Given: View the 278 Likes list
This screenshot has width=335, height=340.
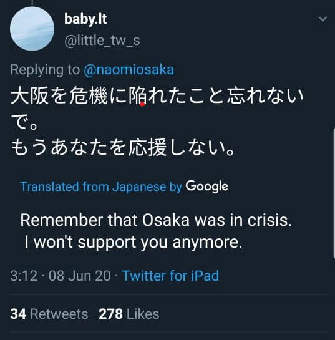Looking at the screenshot, I should pyautogui.click(x=129, y=314).
